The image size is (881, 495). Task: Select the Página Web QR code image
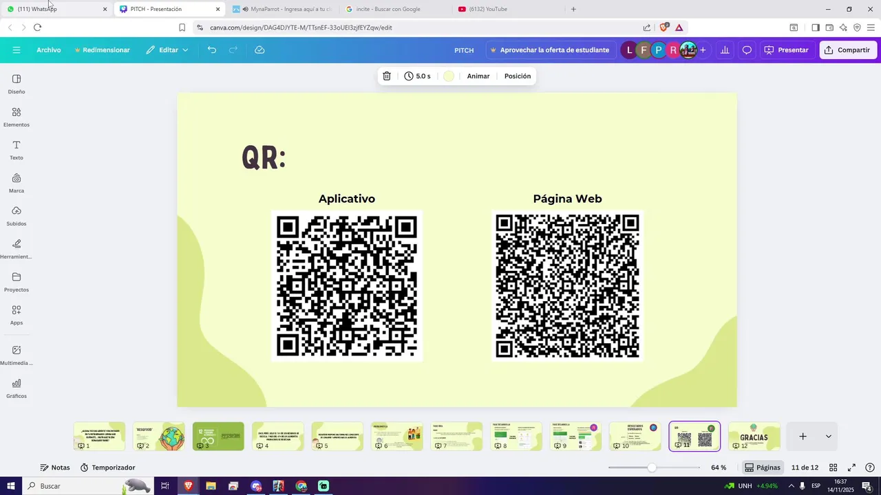click(x=568, y=286)
